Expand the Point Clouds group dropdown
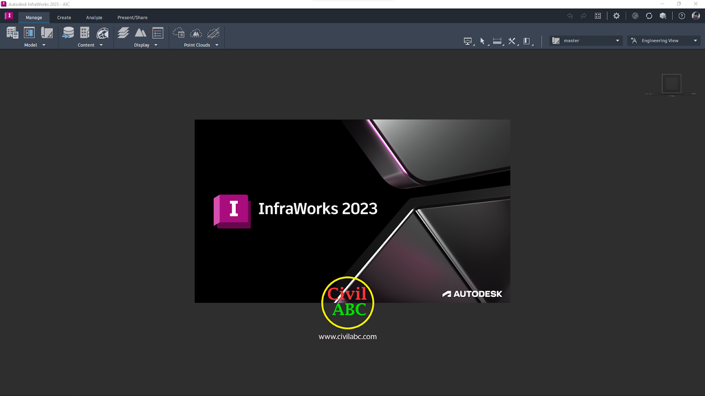Screen dimensions: 705x396 217,45
